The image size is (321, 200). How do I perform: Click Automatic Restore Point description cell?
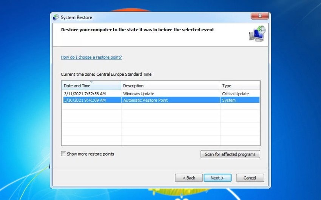coord(145,100)
